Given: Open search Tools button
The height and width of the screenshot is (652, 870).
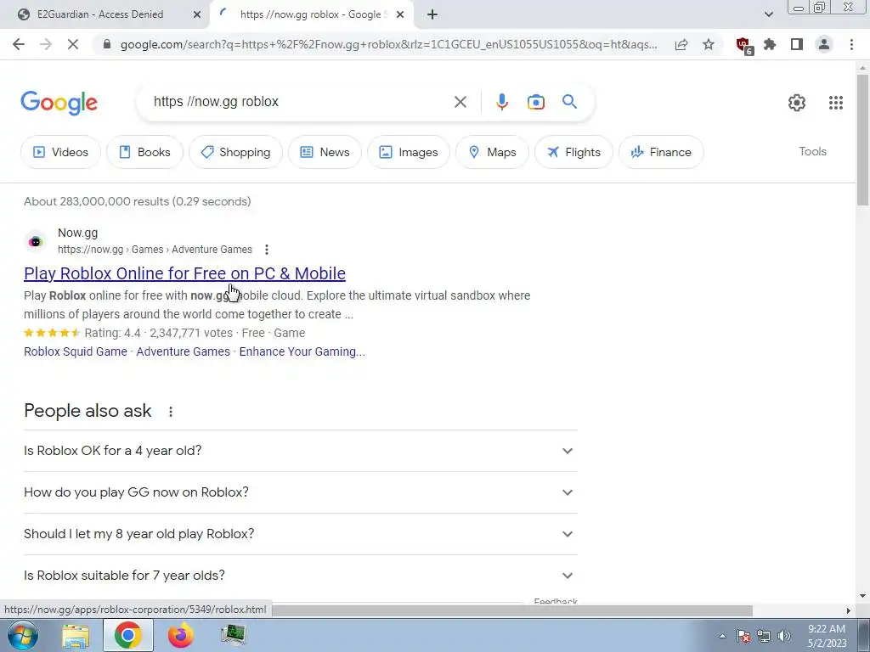Looking at the screenshot, I should pos(812,151).
